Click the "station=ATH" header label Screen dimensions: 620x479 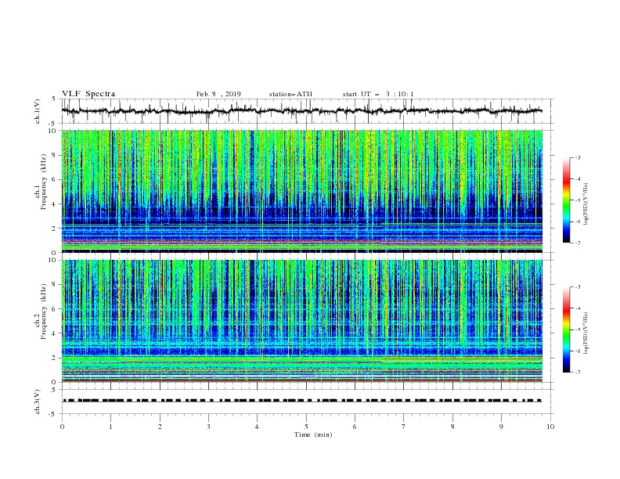[290, 94]
